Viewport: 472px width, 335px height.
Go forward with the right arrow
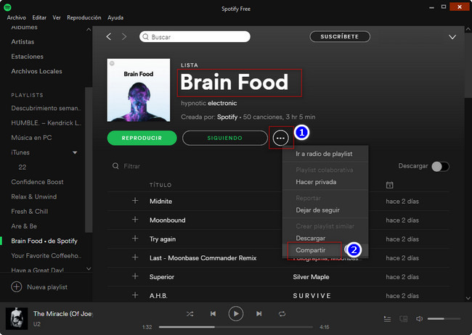[124, 37]
